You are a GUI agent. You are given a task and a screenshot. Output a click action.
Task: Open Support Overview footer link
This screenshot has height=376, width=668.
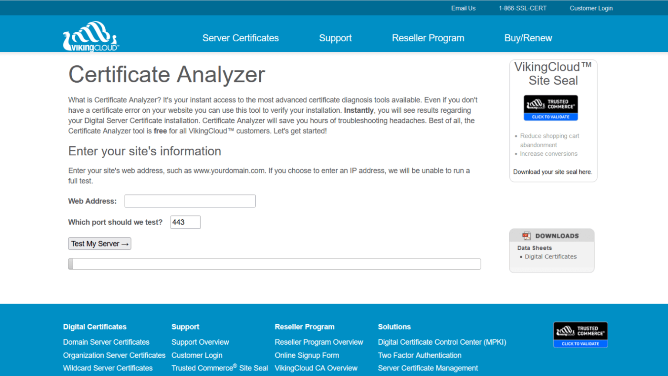point(200,342)
